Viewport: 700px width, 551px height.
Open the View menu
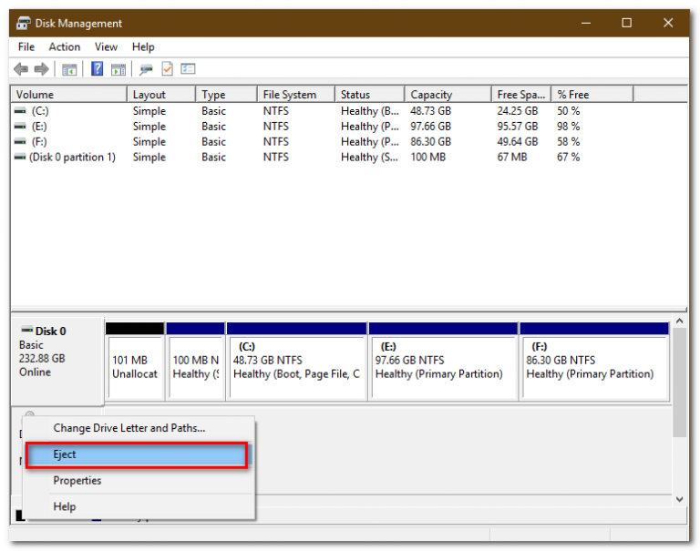tap(106, 46)
